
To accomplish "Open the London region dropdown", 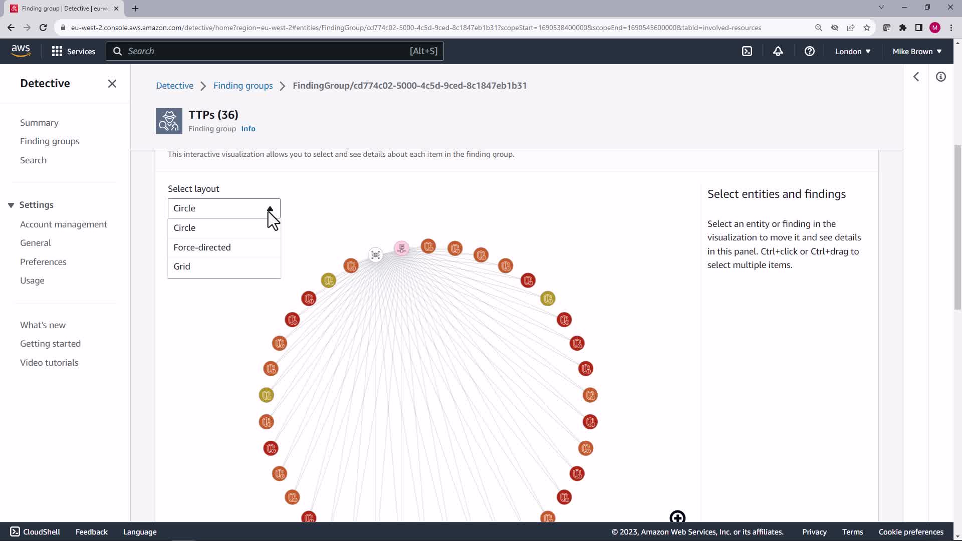I will [853, 51].
